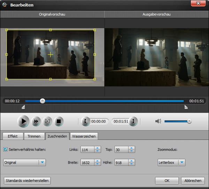Click the top-middle crop handle
The width and height of the screenshot is (209, 189).
click(51, 30)
